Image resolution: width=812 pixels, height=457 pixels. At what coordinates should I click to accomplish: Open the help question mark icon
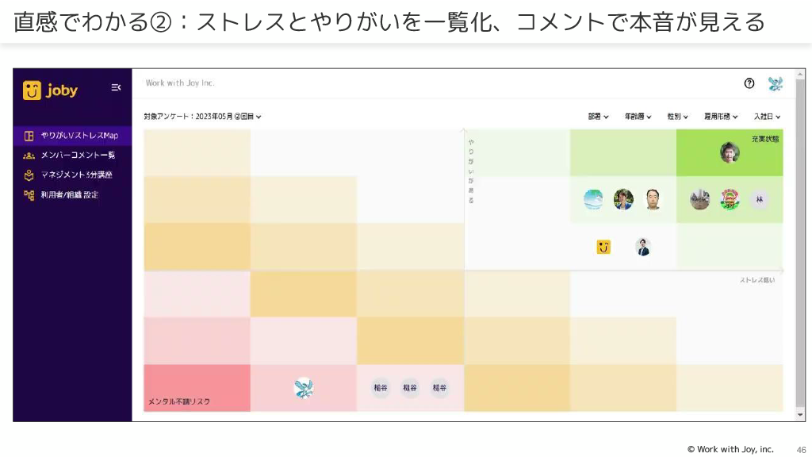(749, 83)
